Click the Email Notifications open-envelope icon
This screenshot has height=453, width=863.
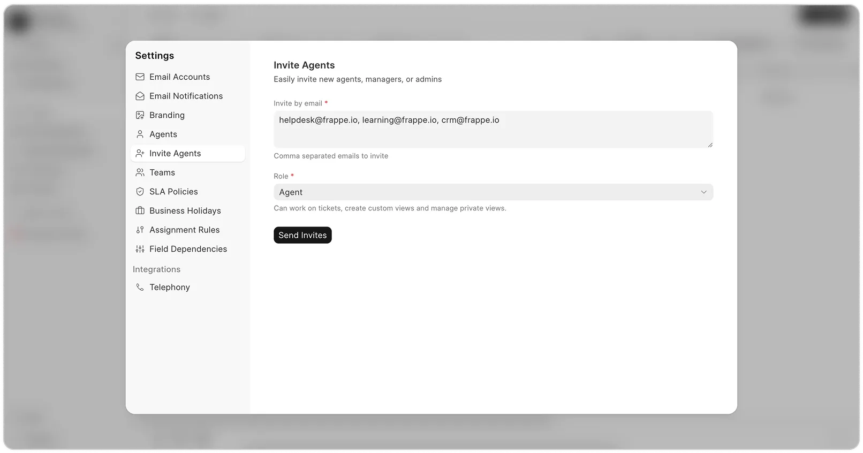point(140,96)
